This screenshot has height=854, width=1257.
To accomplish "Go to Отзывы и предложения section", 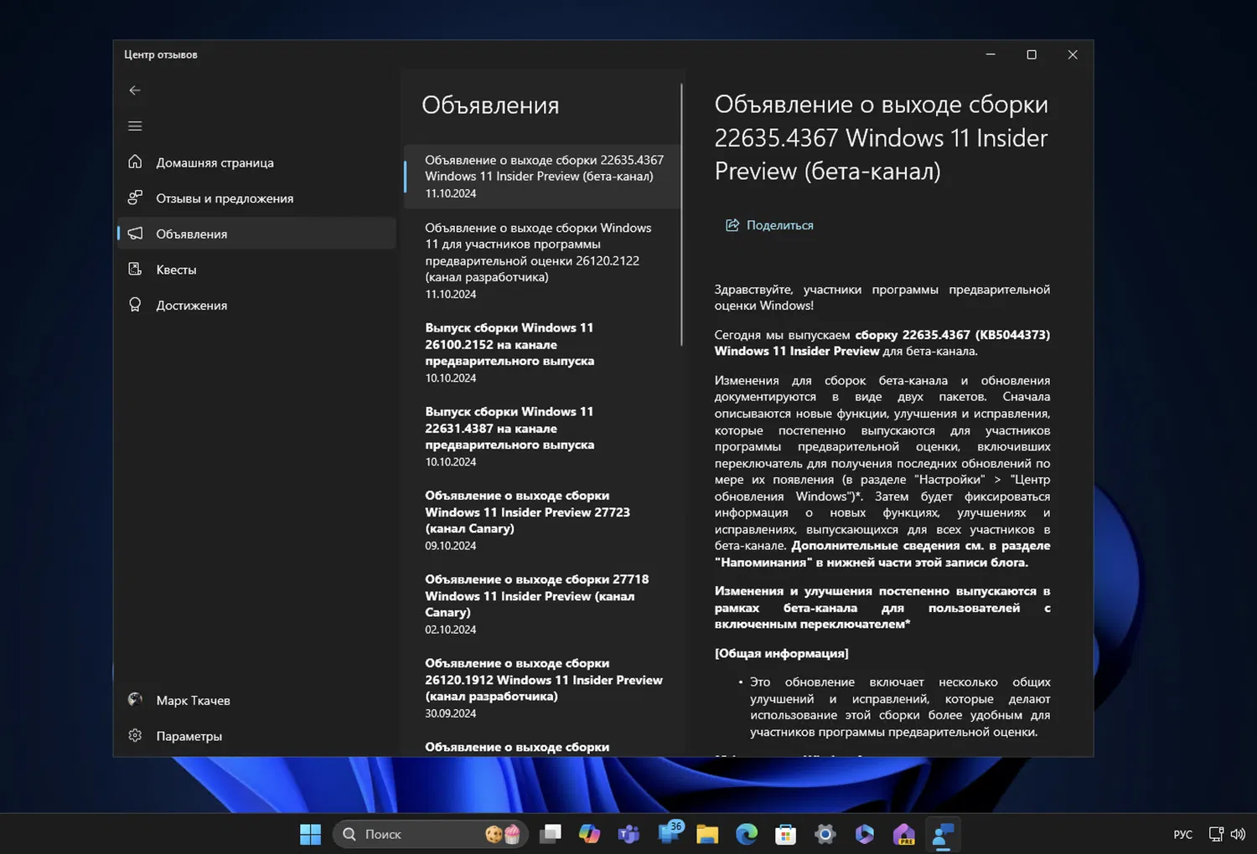I will click(256, 198).
